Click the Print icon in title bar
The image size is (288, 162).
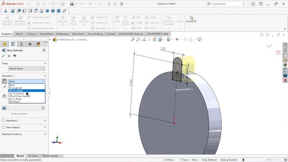coord(72,4)
